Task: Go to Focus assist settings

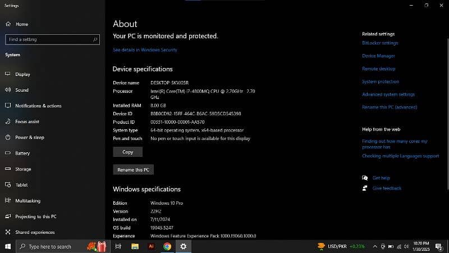Action: [27, 121]
